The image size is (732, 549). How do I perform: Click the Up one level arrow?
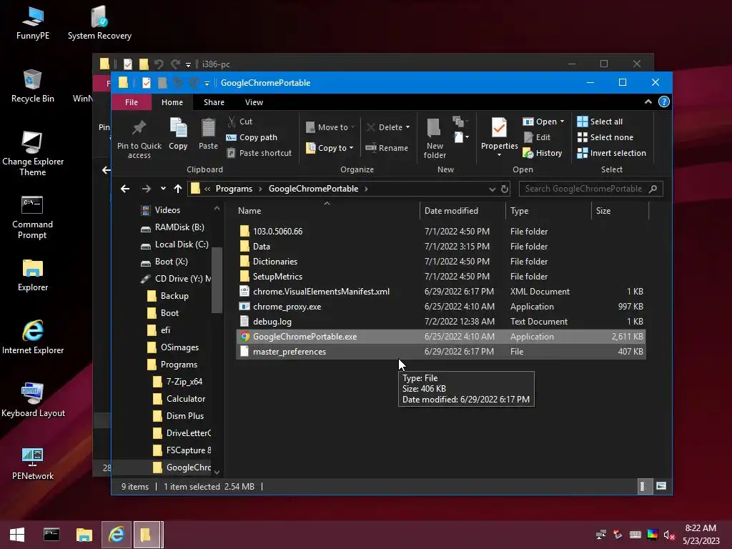coord(178,189)
